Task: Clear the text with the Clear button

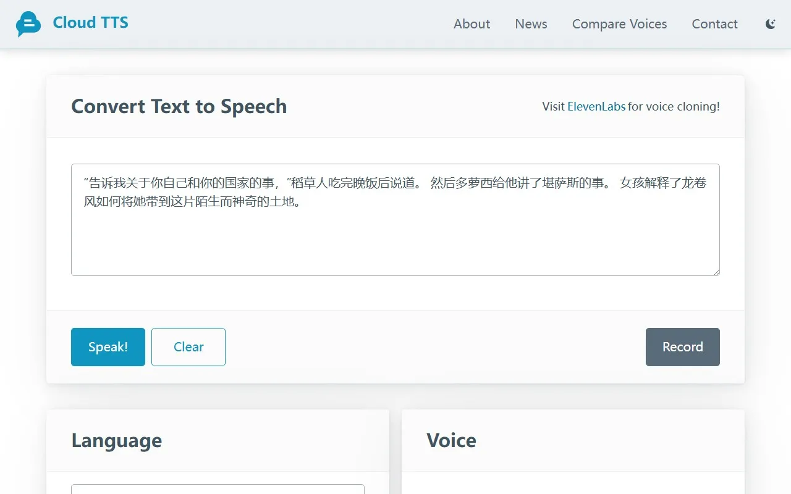Action: coord(188,347)
